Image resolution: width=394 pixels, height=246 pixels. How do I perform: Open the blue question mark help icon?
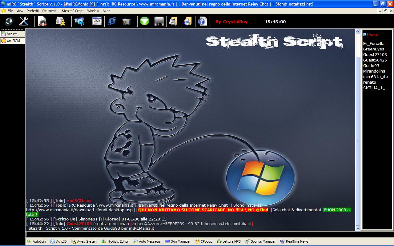point(202,22)
